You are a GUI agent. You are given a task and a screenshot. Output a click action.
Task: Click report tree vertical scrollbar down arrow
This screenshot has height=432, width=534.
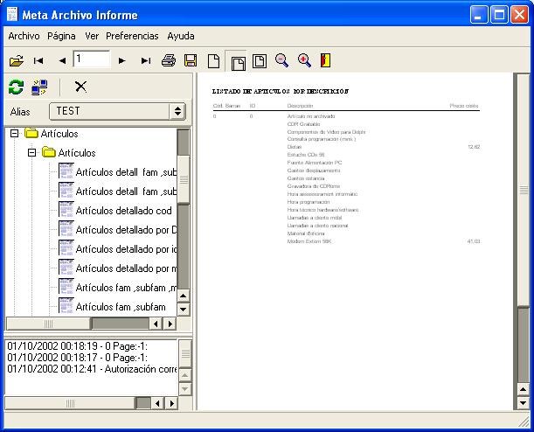click(x=184, y=309)
